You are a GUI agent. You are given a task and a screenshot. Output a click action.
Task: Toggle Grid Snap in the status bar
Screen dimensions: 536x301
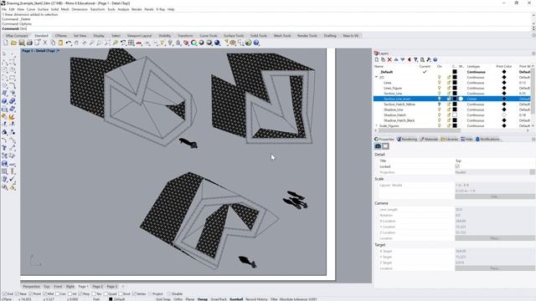(x=163, y=299)
